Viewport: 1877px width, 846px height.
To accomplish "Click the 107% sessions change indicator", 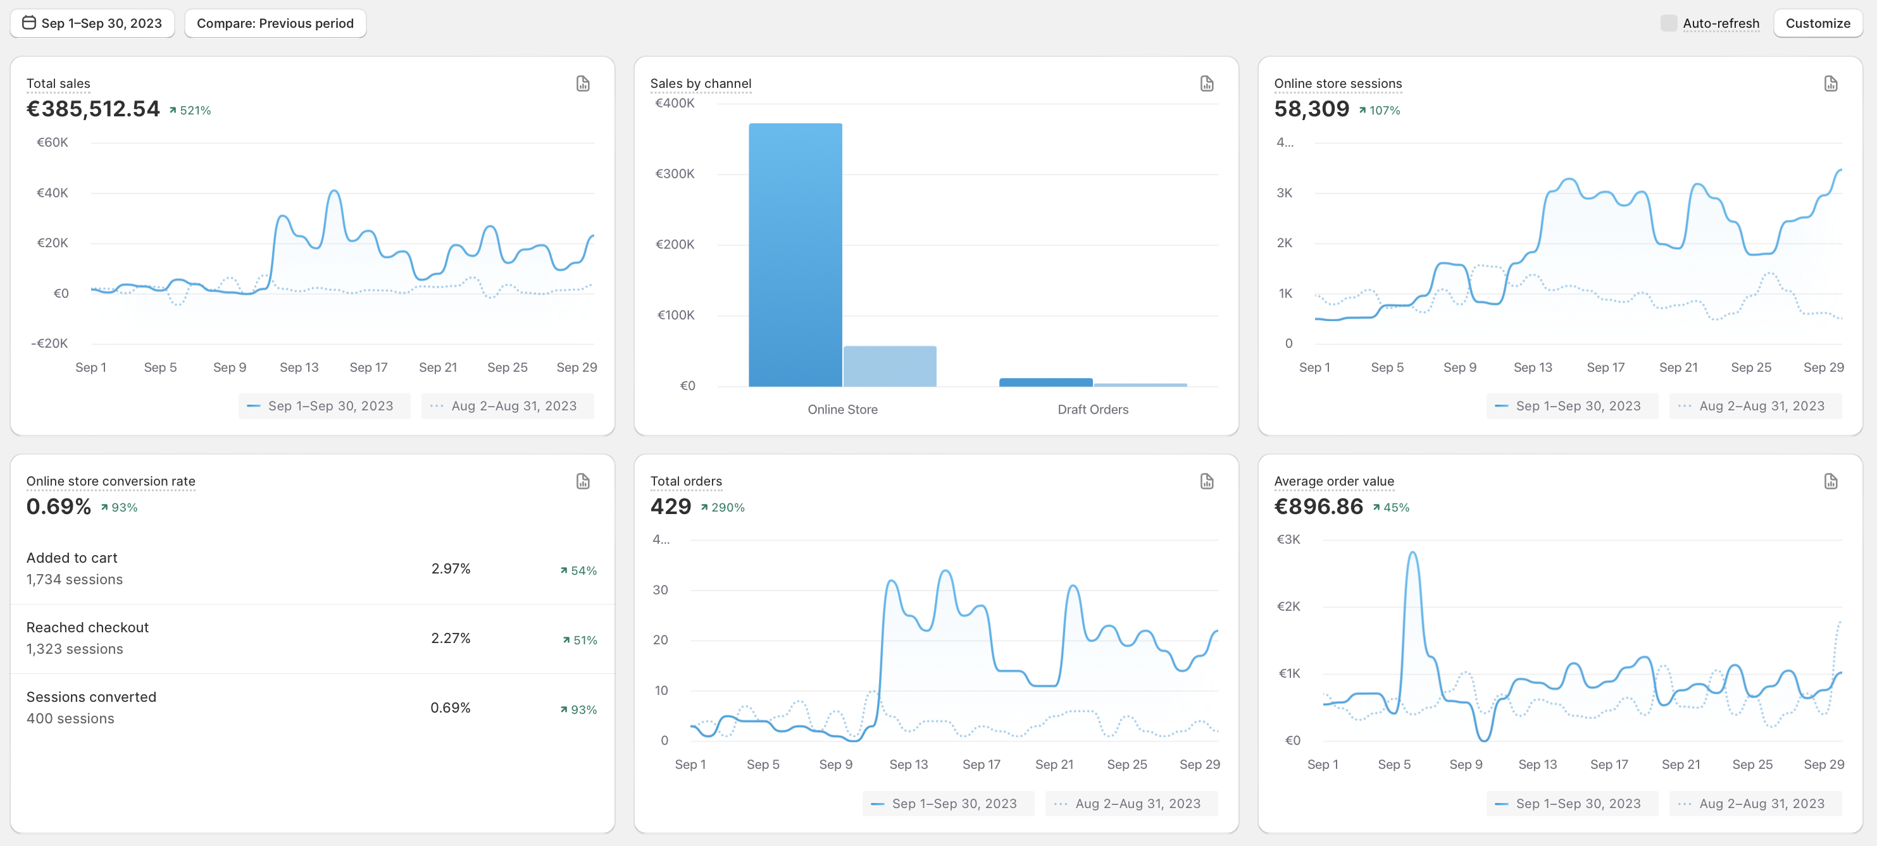I will (x=1380, y=111).
